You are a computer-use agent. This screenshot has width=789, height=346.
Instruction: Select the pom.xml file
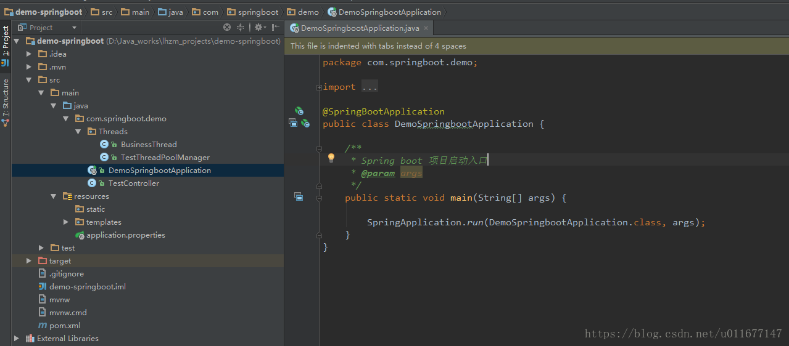coord(65,326)
